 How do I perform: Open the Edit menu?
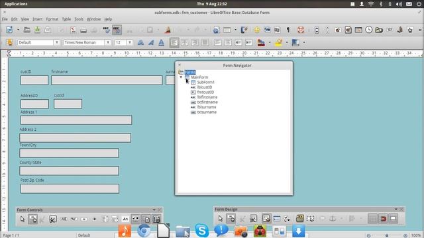[14, 19]
